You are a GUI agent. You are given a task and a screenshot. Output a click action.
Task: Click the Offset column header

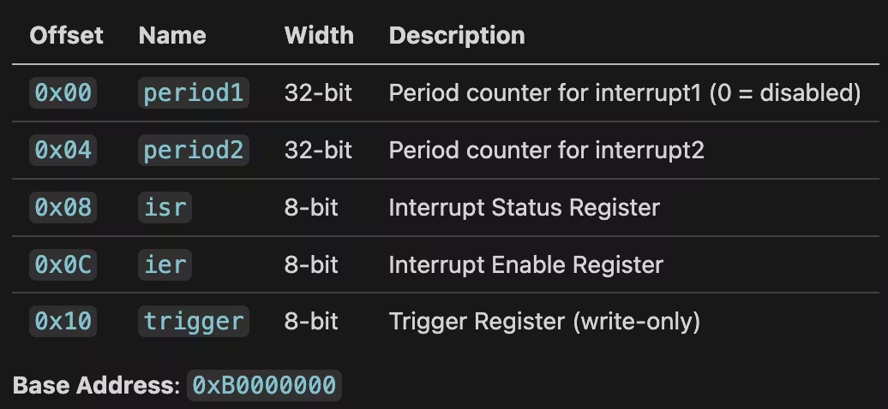66,35
